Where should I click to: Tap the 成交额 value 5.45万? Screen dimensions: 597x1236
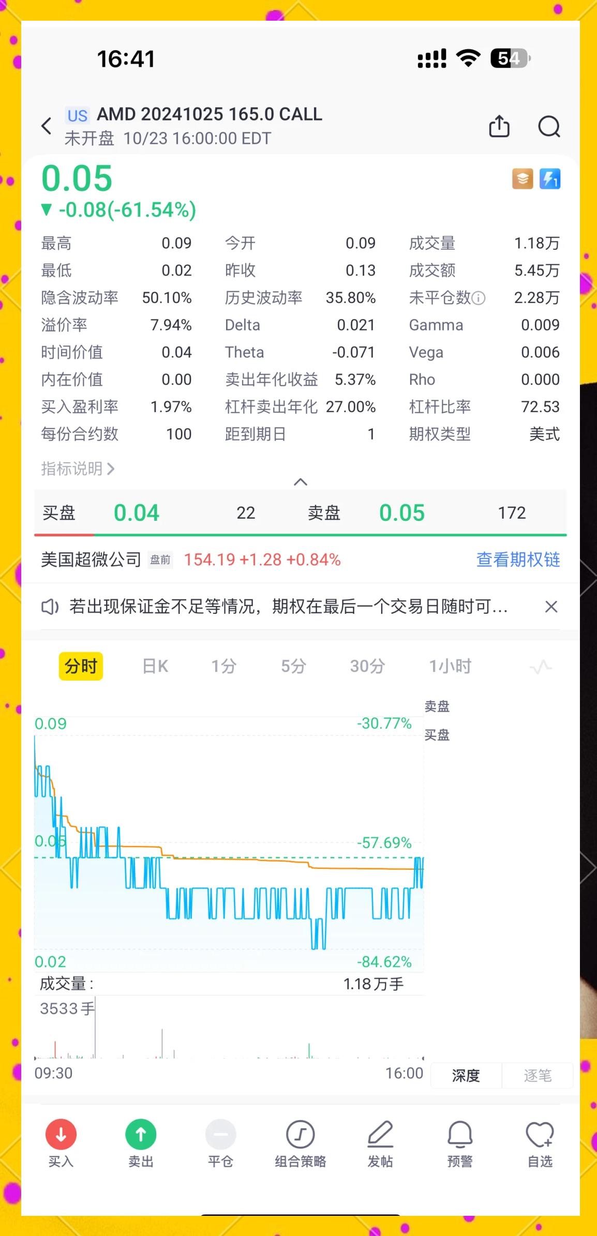(537, 270)
